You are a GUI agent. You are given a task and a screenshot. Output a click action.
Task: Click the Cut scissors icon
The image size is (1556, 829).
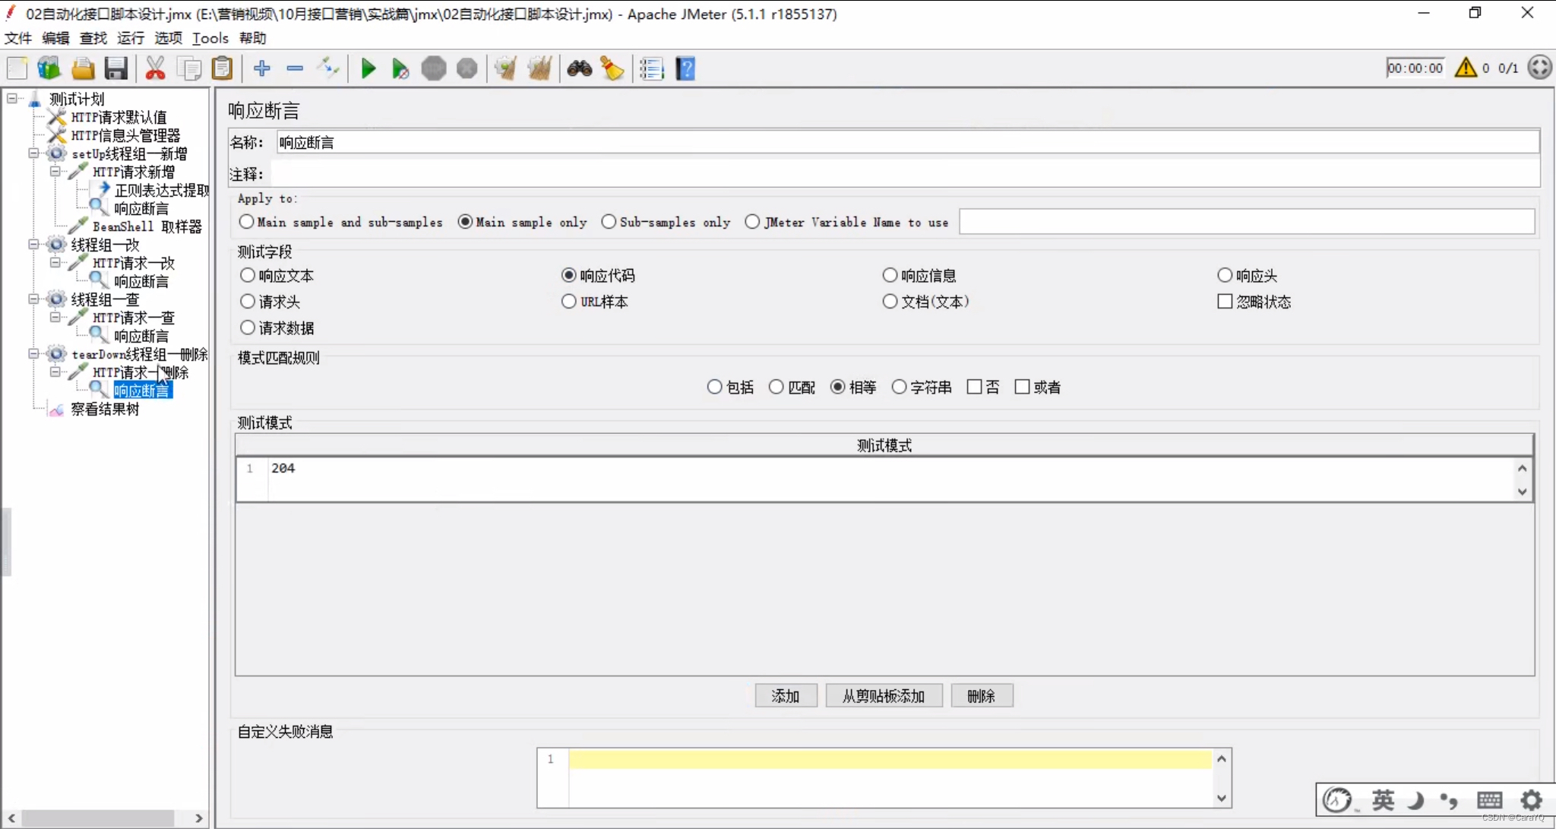(x=155, y=68)
